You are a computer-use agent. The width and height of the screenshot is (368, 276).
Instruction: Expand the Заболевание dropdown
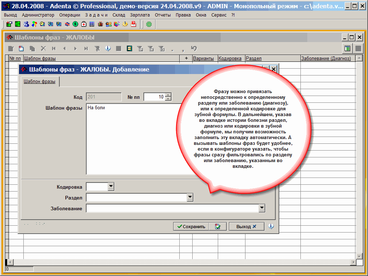click(262, 208)
